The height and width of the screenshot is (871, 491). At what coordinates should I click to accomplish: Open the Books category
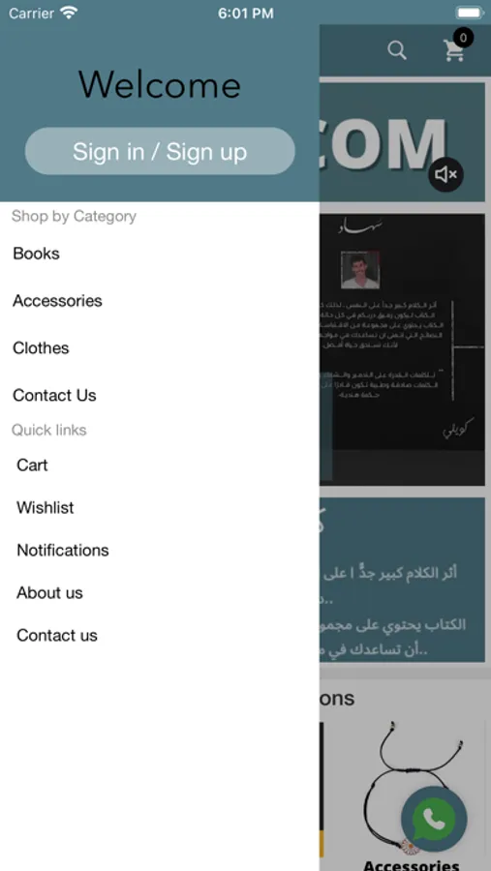point(36,254)
